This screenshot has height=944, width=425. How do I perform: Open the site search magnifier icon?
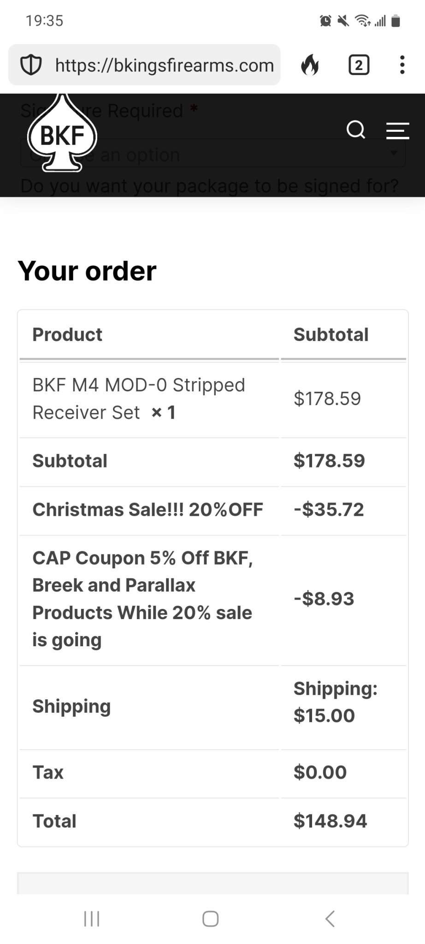tap(356, 130)
